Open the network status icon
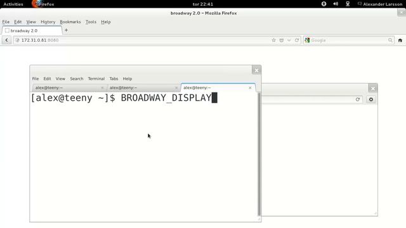This screenshot has height=228, width=406. point(348,4)
